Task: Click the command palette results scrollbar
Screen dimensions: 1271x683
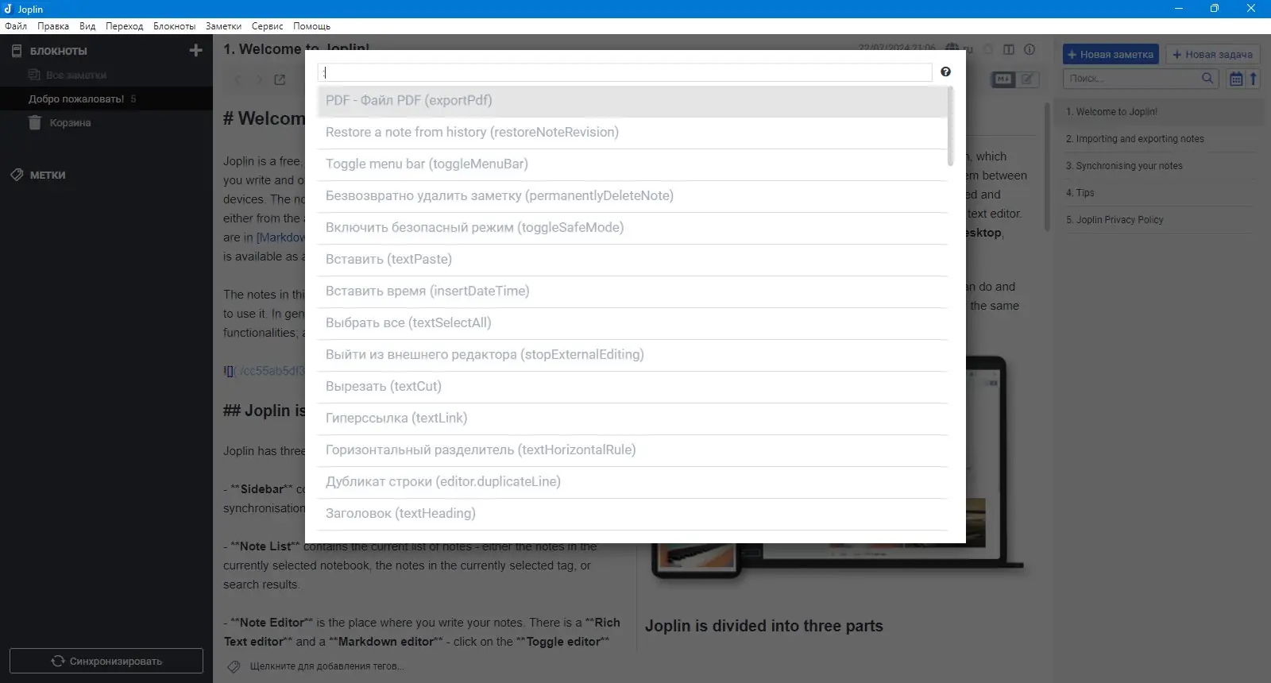Action: coord(950,127)
